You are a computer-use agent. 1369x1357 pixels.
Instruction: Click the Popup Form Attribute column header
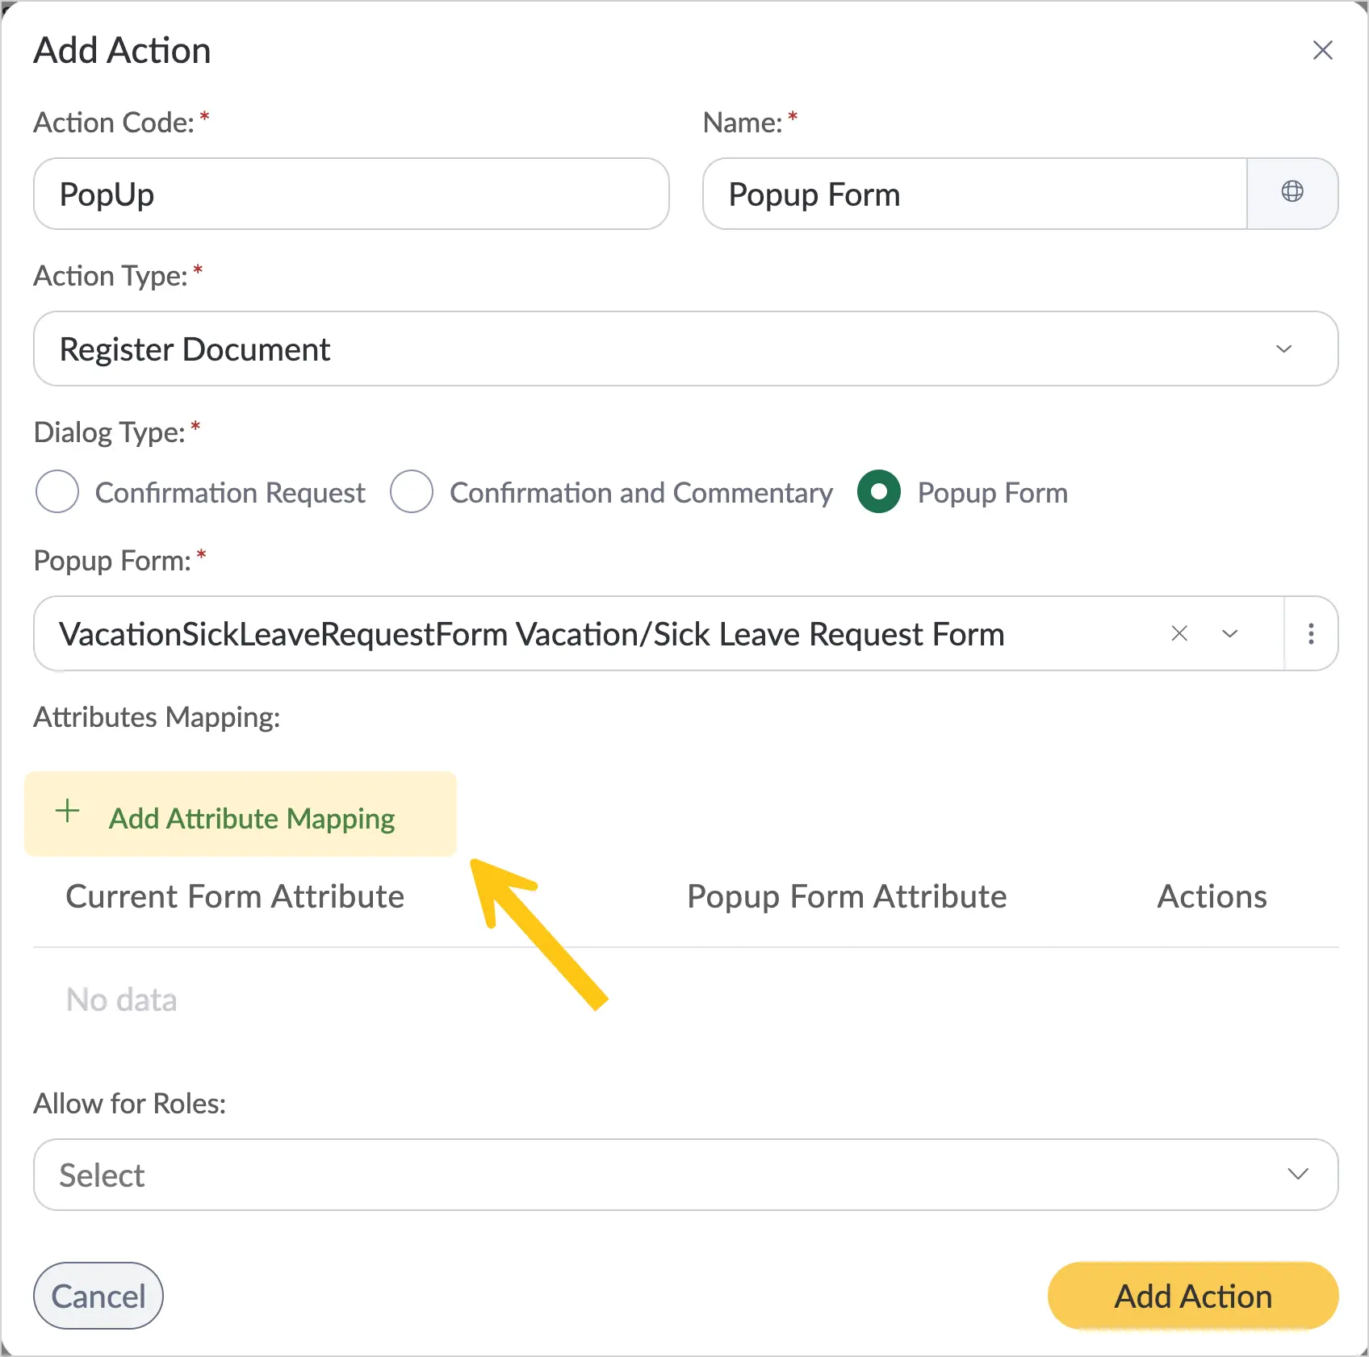tap(847, 896)
